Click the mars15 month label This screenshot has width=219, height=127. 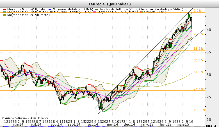tap(183, 124)
